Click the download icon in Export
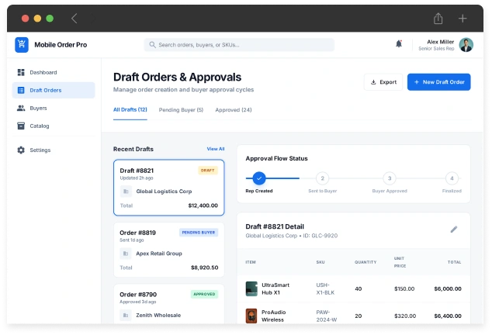Screen dimensions: 492x335 coord(373,82)
